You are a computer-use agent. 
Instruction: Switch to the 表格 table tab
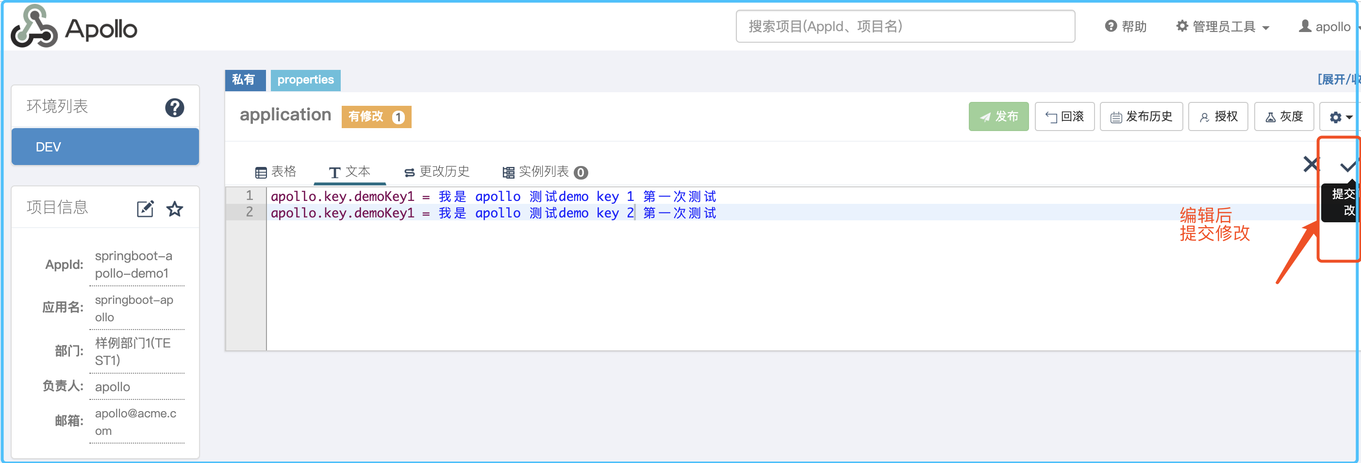276,171
